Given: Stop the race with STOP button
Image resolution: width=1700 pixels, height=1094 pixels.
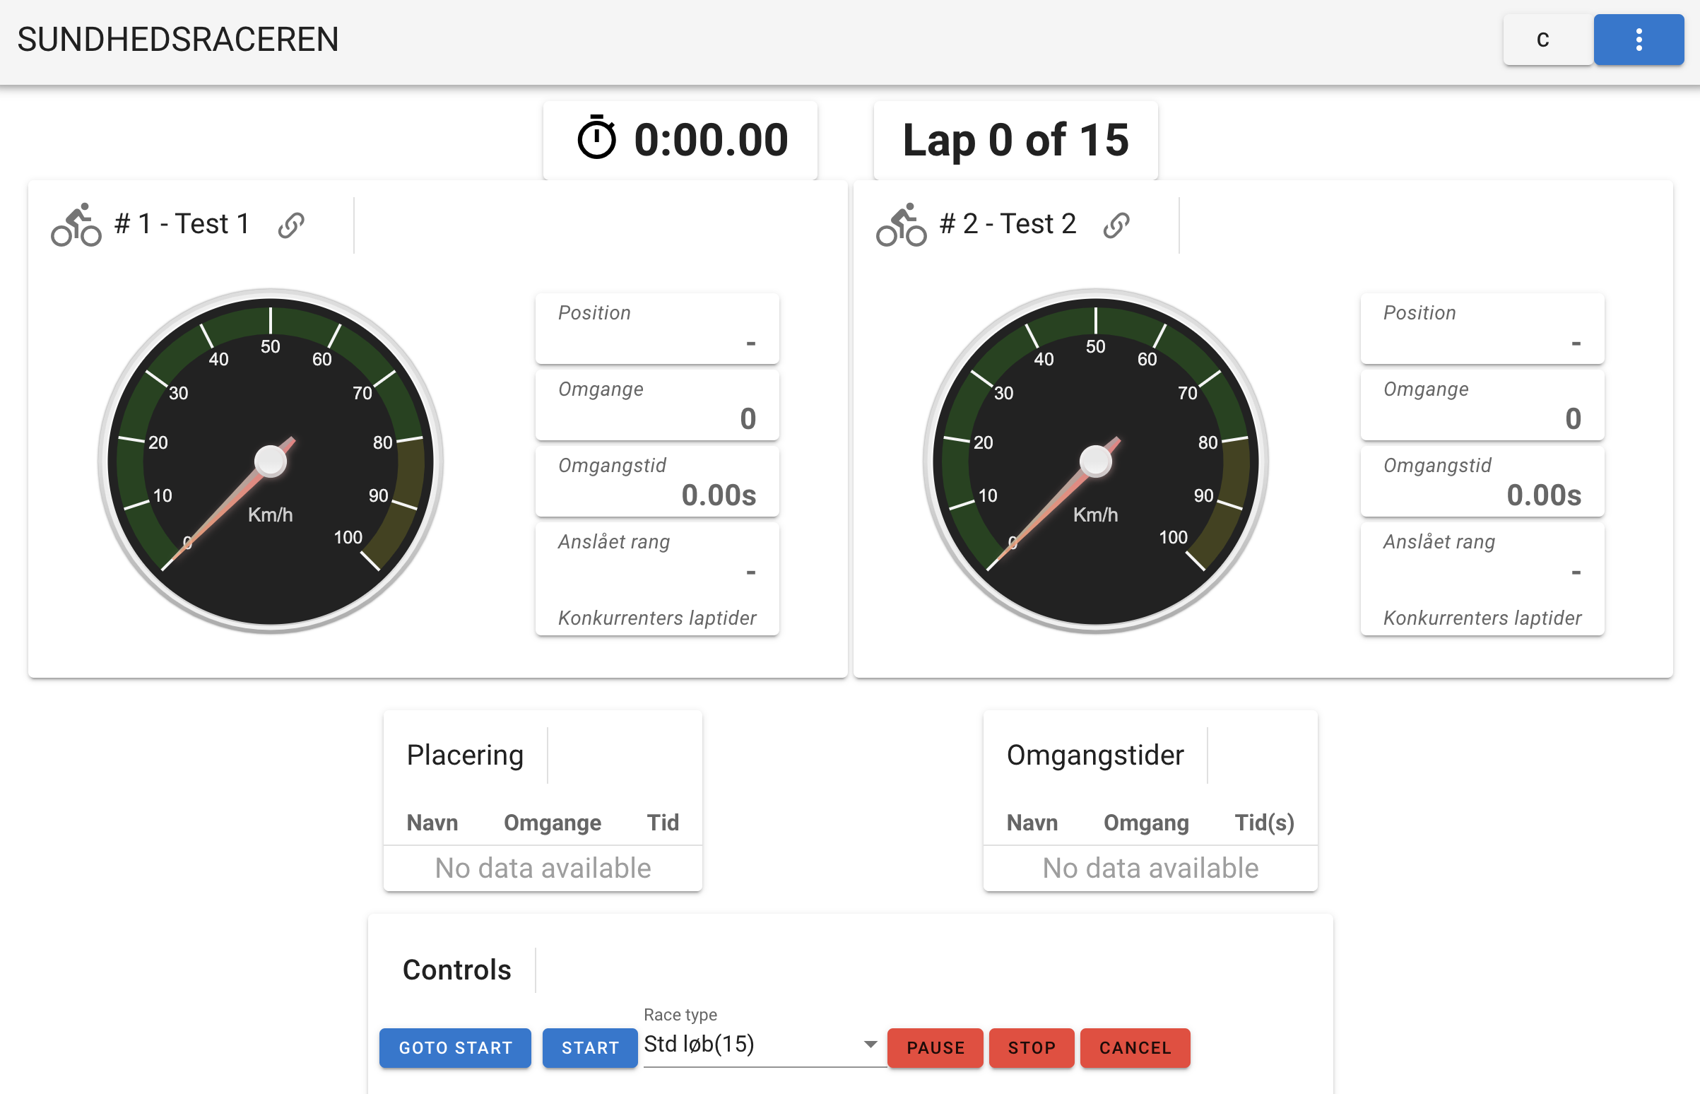Looking at the screenshot, I should [x=1031, y=1047].
